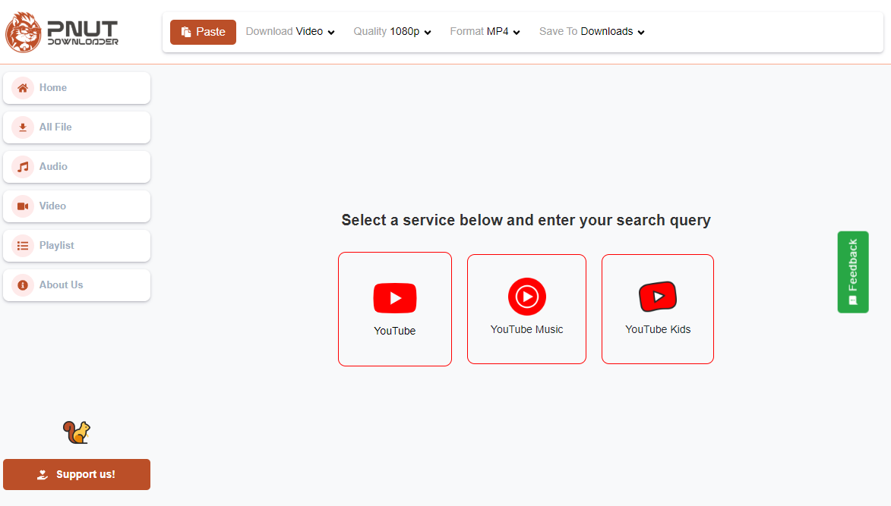Click the clipboard icon on Paste button
Screen dimensions: 891x506
coord(186,32)
